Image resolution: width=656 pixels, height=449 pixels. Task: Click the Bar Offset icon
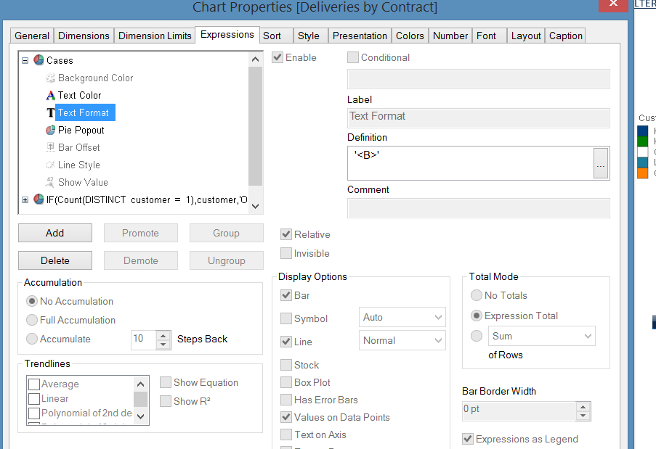pos(50,147)
